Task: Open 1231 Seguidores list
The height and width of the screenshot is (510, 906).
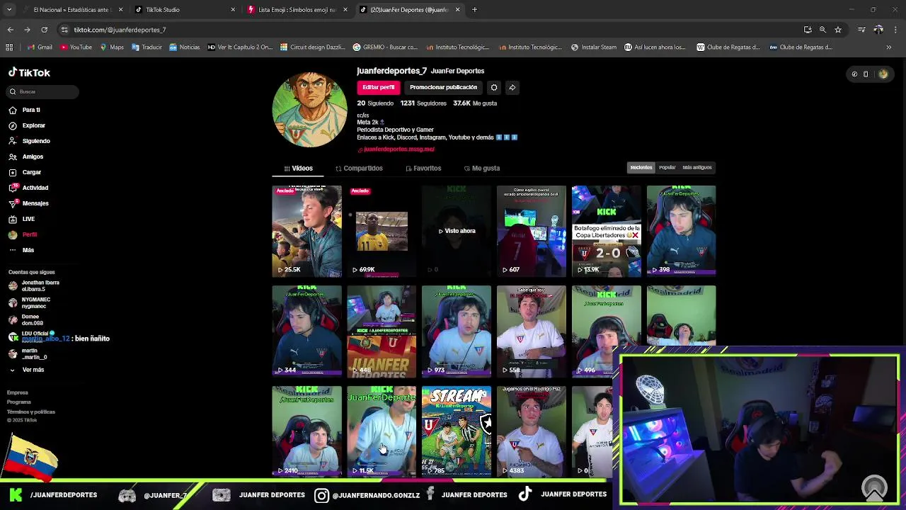Action: [x=423, y=103]
